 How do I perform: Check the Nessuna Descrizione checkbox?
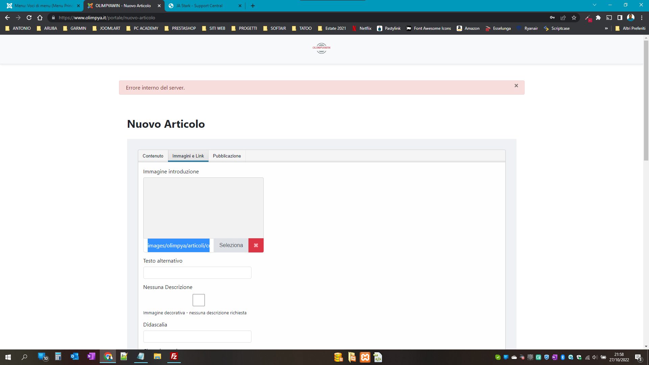198,300
